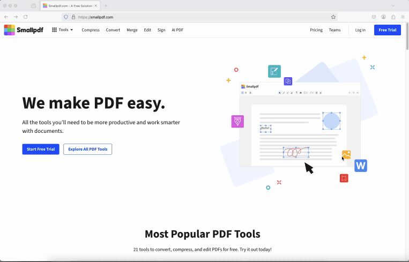The width and height of the screenshot is (409, 262).
Task: Open the Tools dropdown menu
Action: 63,29
